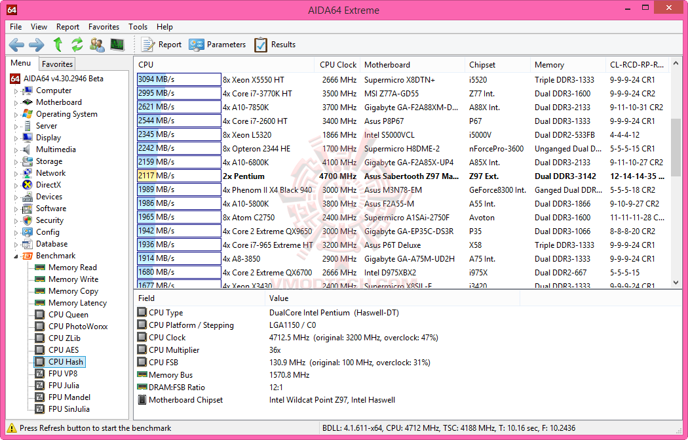The height and width of the screenshot is (440, 688).
Task: Sort by the Motherboard column header
Action: (412, 64)
